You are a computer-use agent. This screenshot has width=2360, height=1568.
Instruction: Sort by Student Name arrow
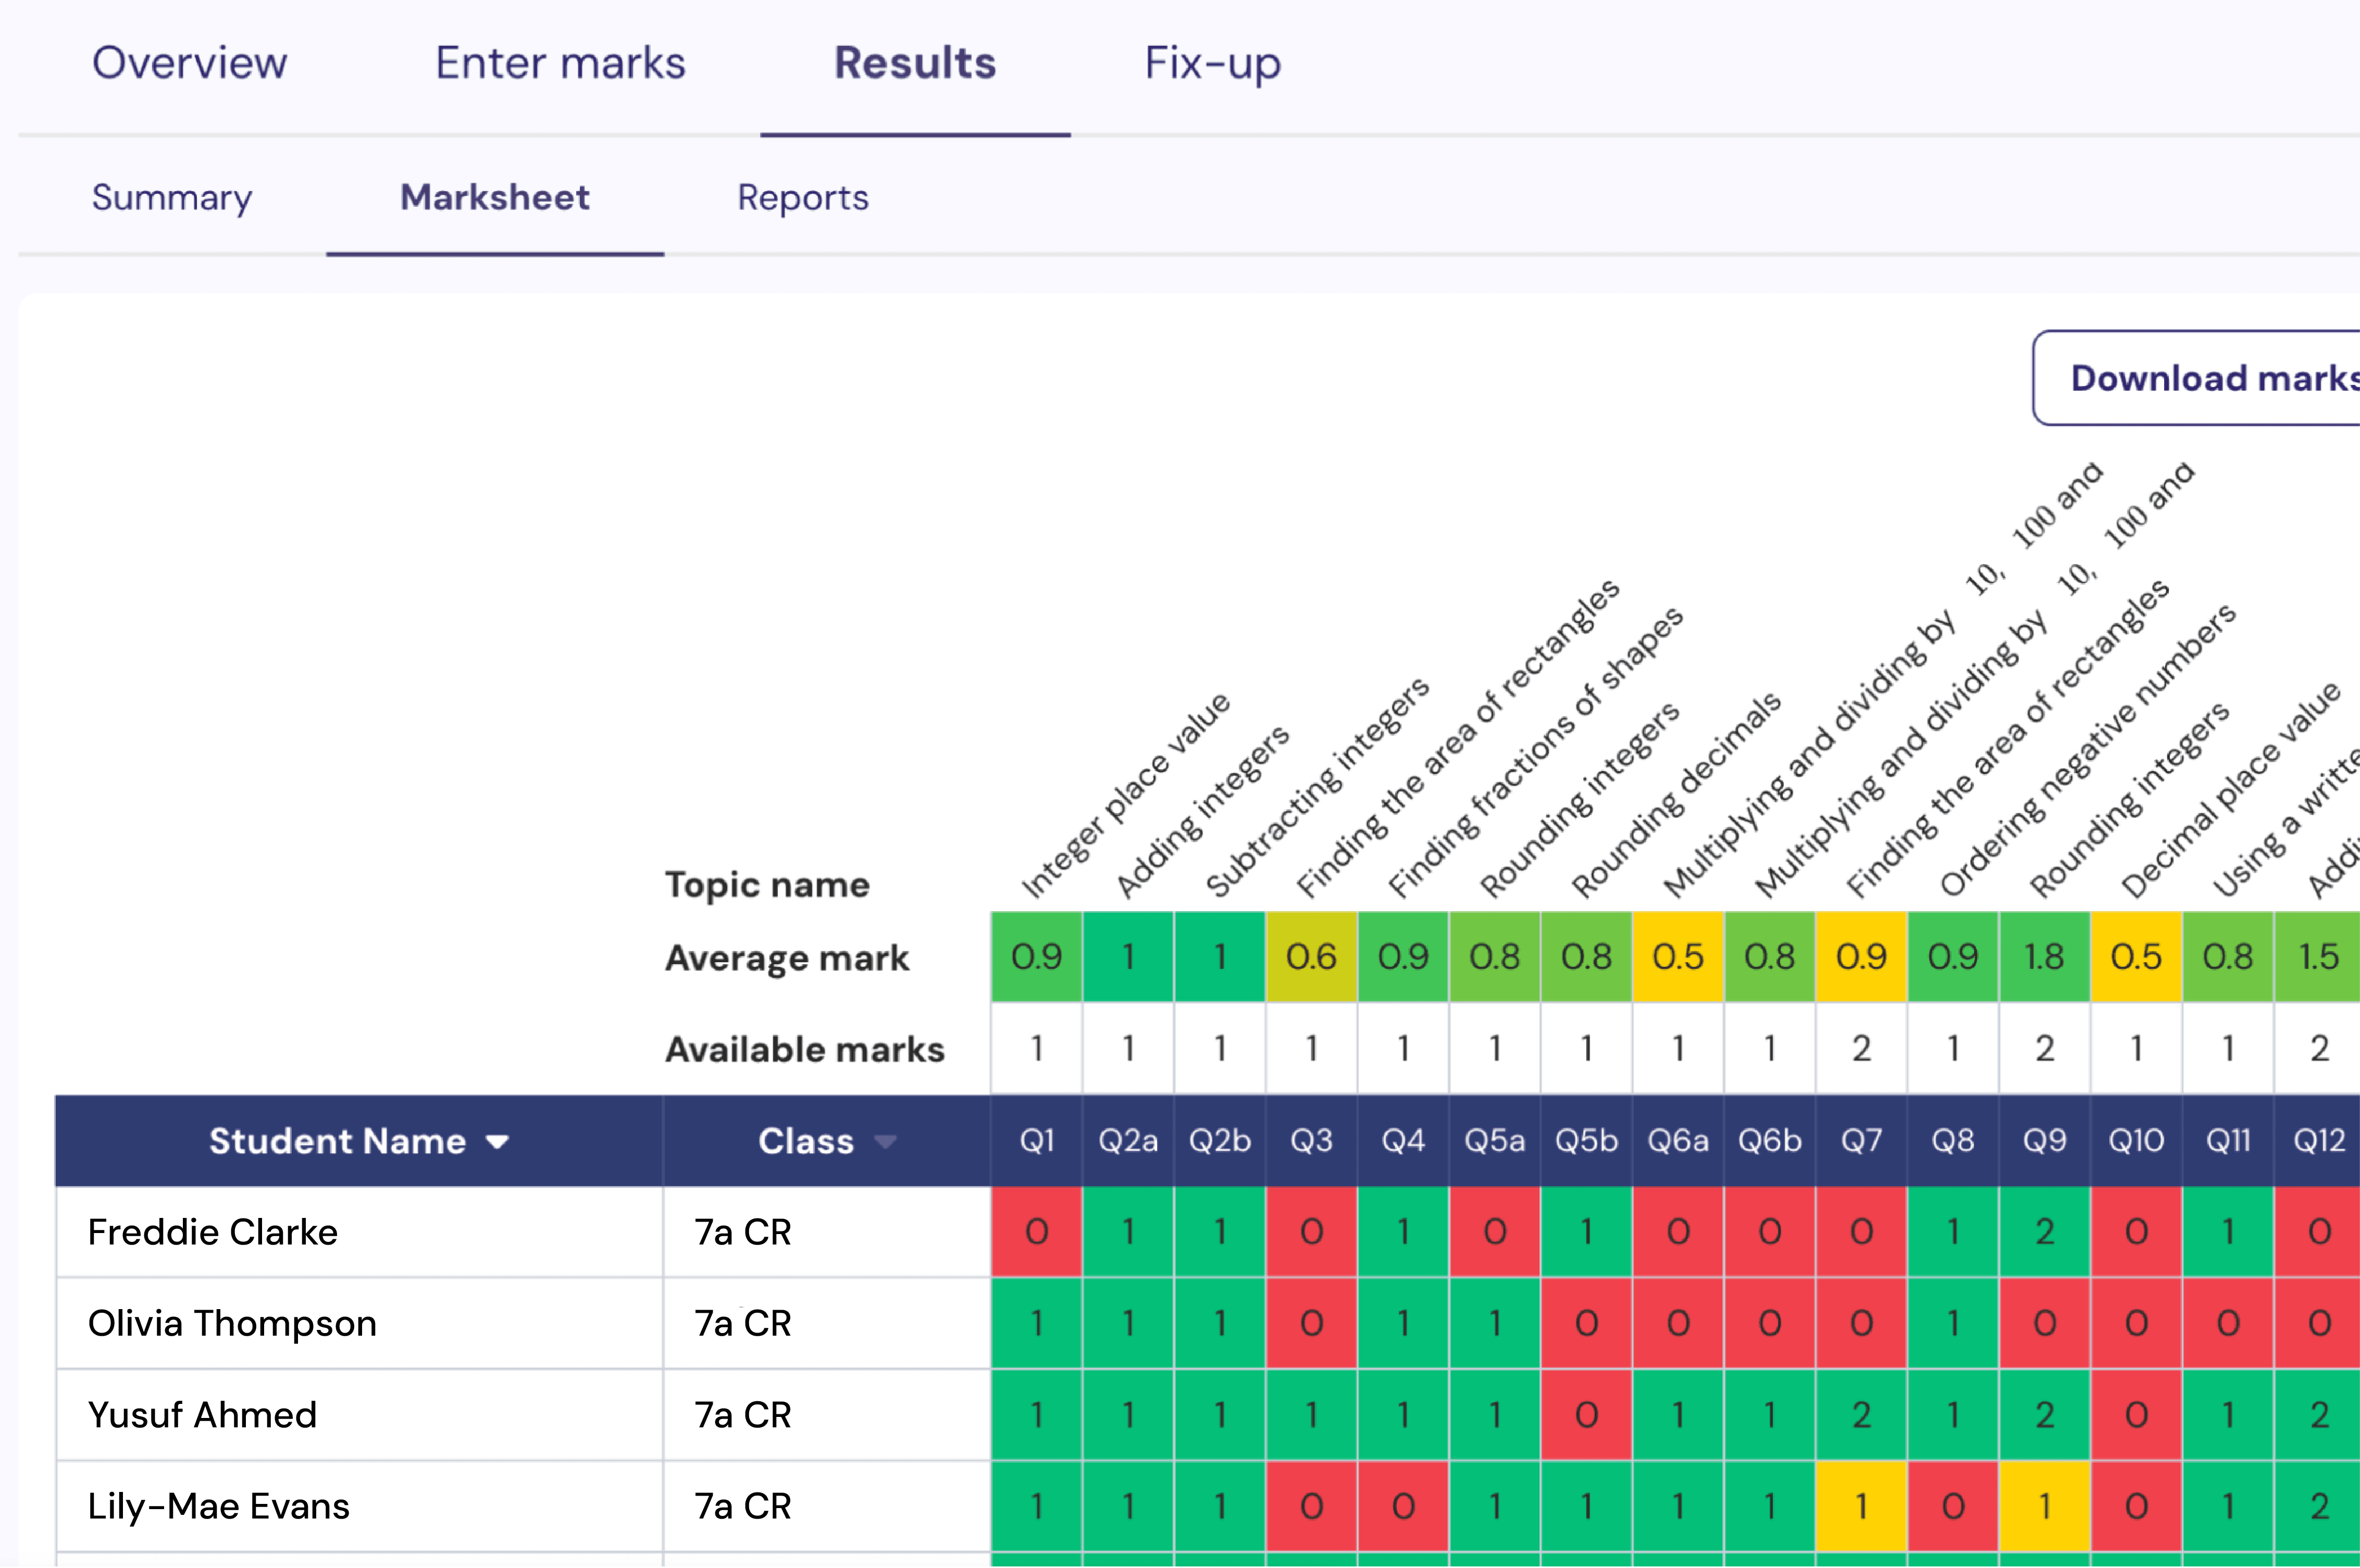coord(497,1142)
